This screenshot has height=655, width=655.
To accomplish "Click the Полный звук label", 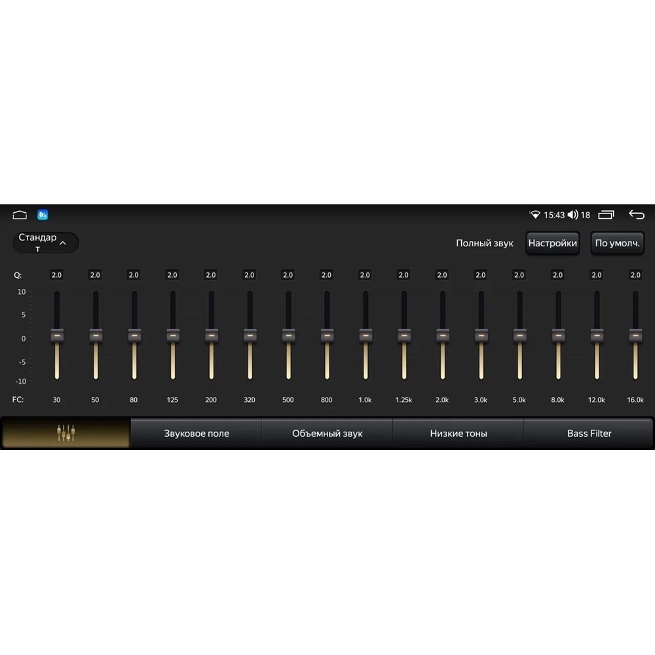I will click(x=485, y=243).
